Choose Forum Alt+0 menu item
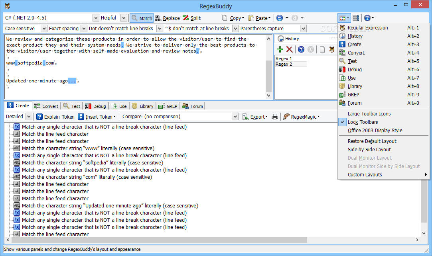Viewport: 432px width, 256px height. coord(383,103)
